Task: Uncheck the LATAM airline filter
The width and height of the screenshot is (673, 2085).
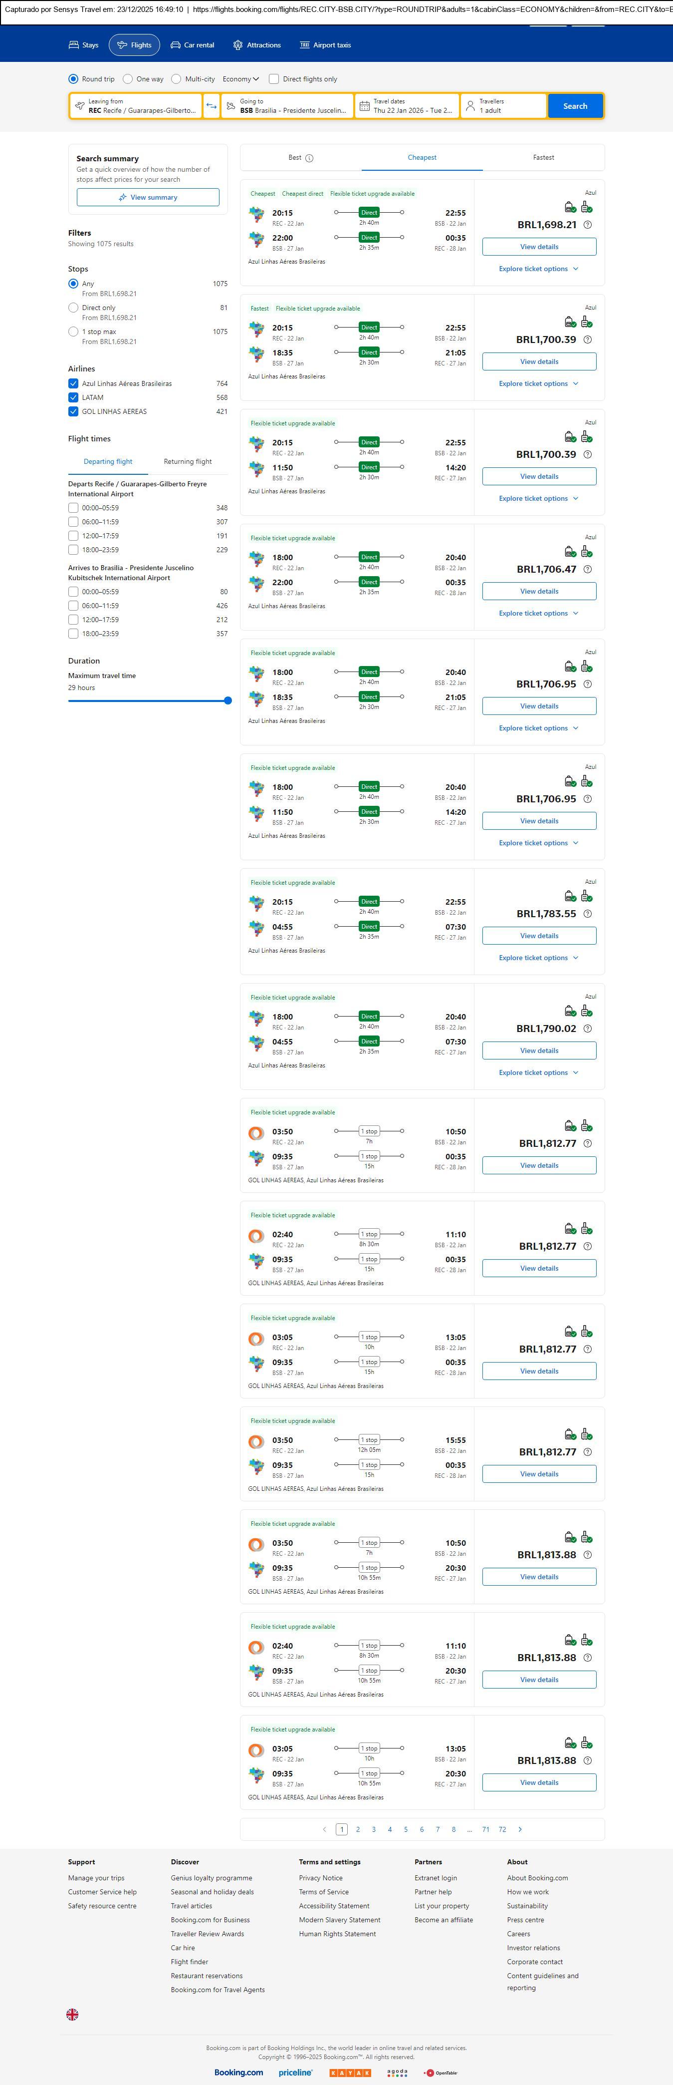Action: [74, 397]
